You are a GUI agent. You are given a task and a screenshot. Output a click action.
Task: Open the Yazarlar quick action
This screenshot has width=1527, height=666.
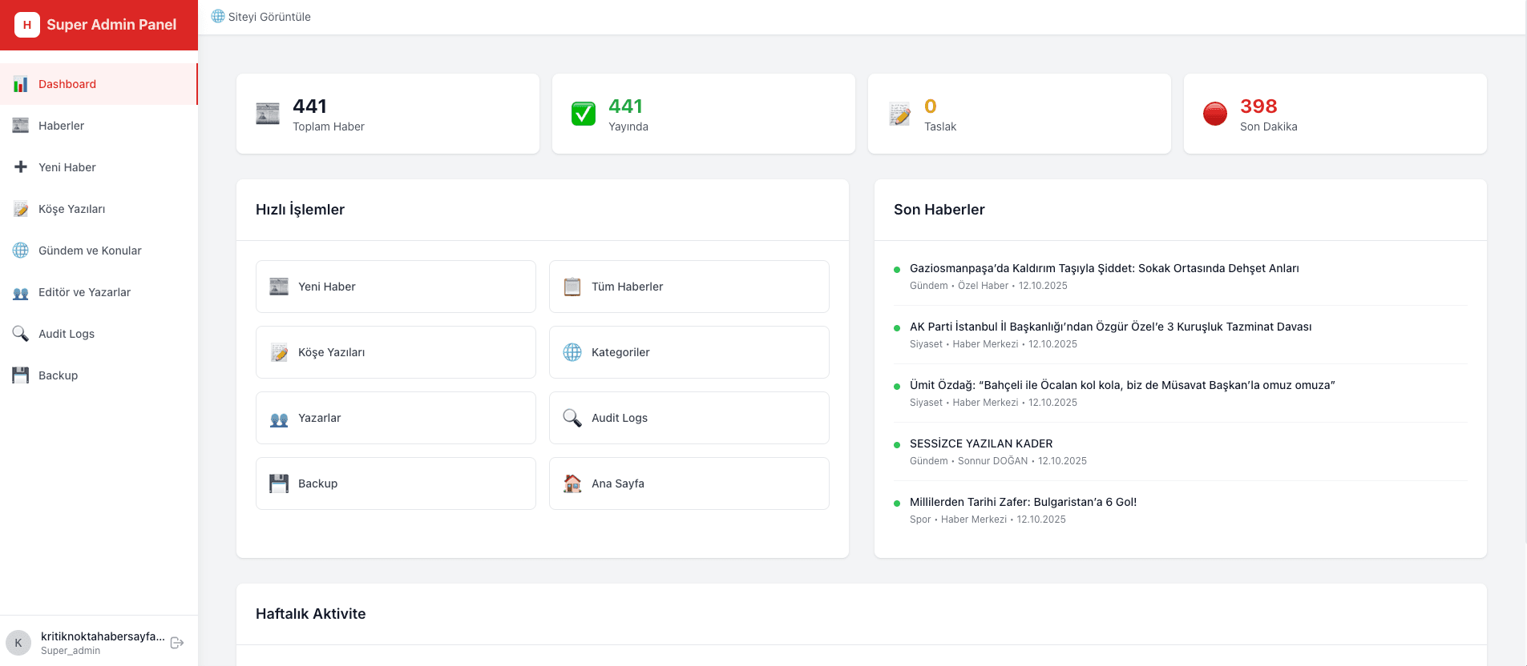(x=396, y=418)
